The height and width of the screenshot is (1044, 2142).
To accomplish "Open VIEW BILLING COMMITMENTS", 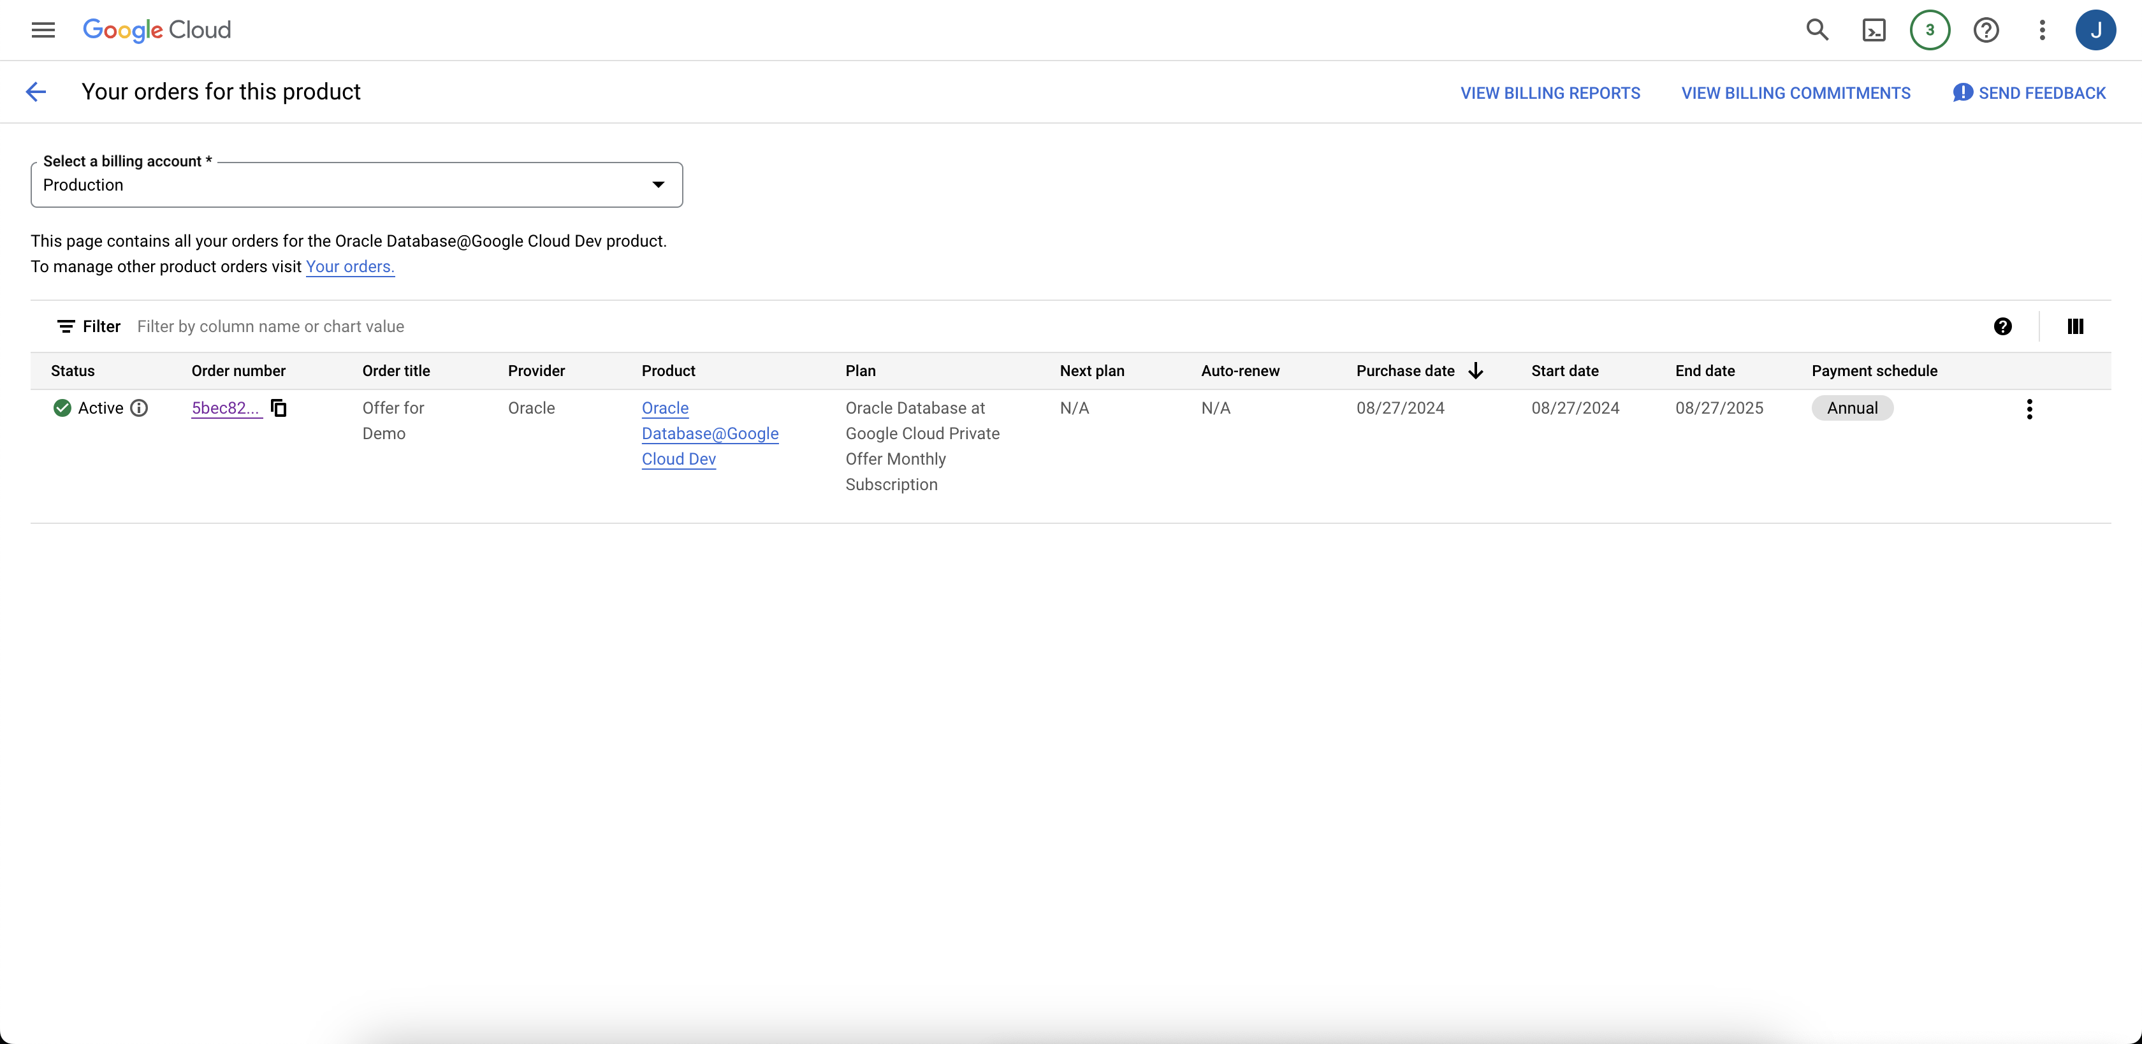I will (1795, 92).
